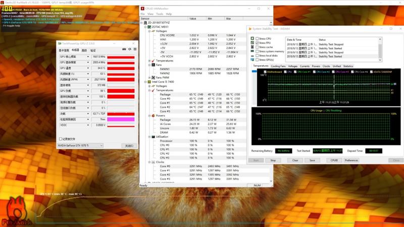Open the File menu in HWMonitor
The height and width of the screenshot is (227, 404).
(x=142, y=14)
